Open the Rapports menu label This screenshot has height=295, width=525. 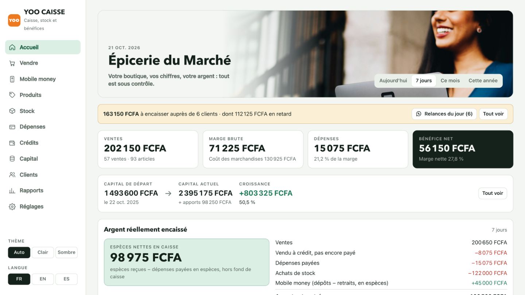point(31,191)
